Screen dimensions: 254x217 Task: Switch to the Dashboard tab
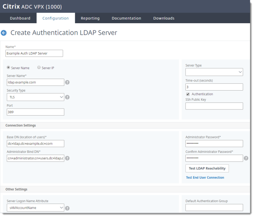point(20,18)
